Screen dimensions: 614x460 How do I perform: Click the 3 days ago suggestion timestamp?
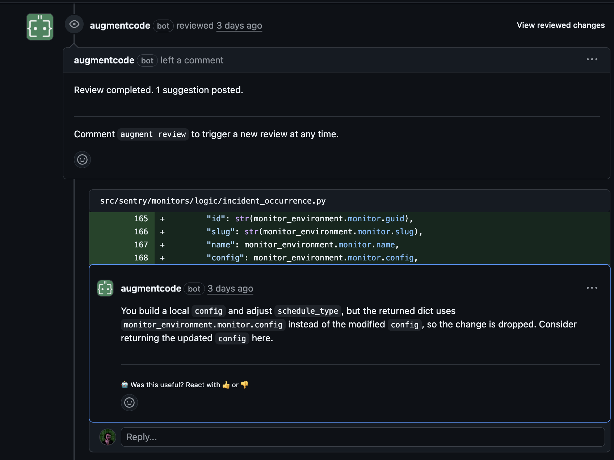[x=230, y=288]
